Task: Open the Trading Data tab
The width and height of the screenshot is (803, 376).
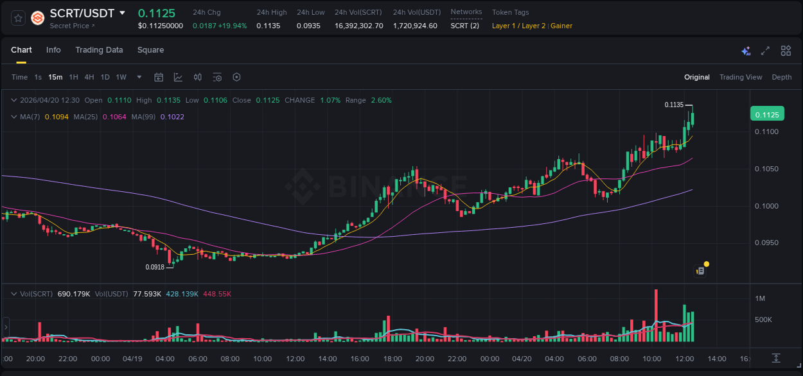Action: 99,49
